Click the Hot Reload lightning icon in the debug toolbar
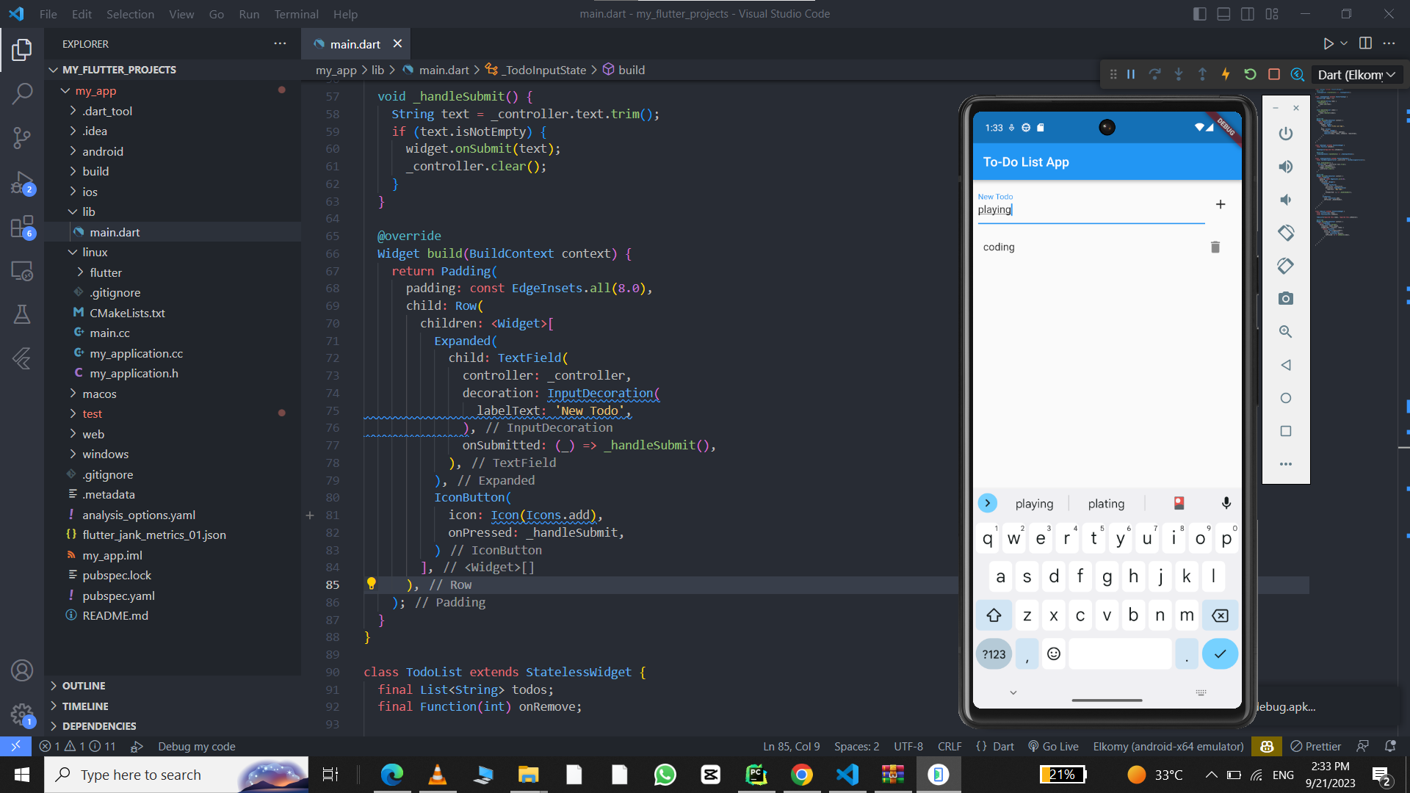Screen dimensions: 1410x793 1226,74
